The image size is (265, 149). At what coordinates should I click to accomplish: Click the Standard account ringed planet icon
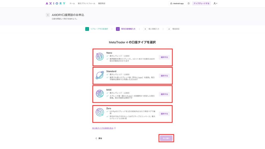[100, 75]
